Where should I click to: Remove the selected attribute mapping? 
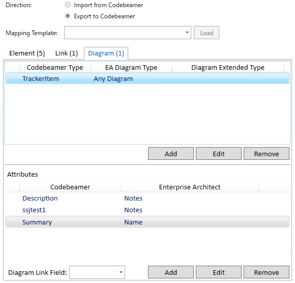tap(266, 272)
